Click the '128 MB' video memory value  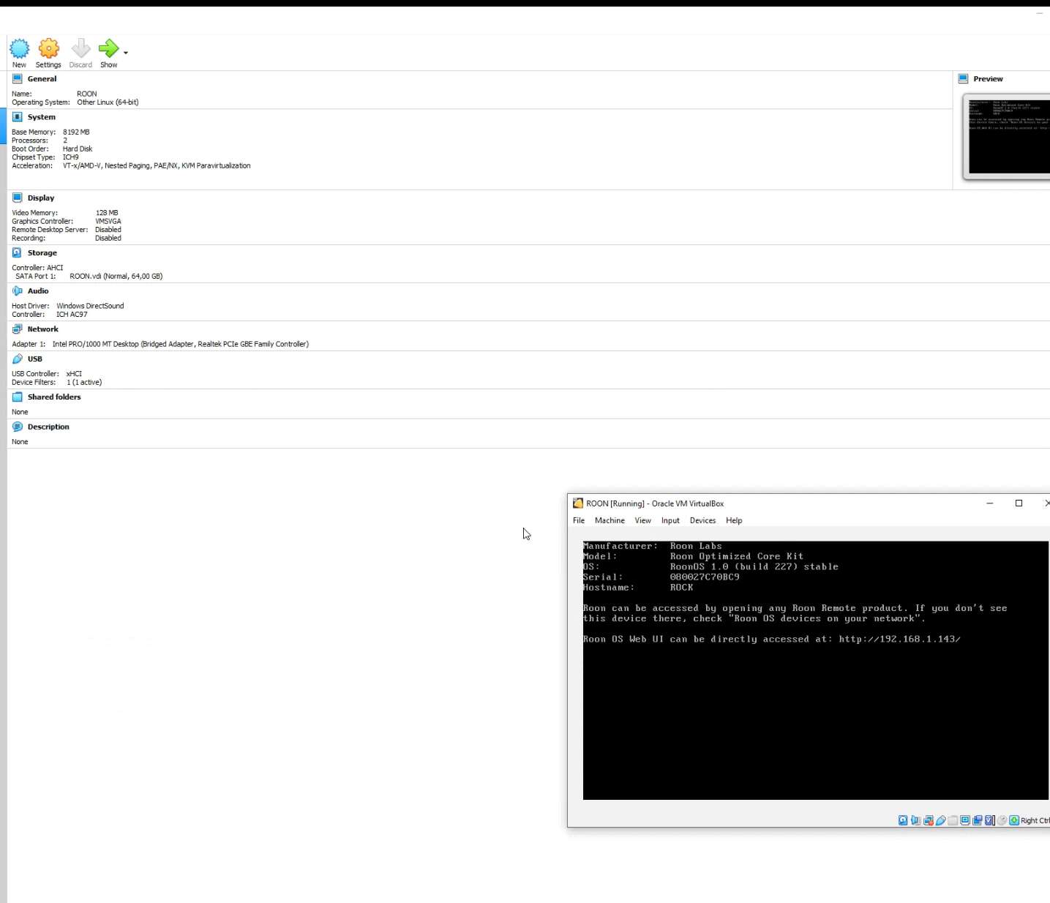107,213
